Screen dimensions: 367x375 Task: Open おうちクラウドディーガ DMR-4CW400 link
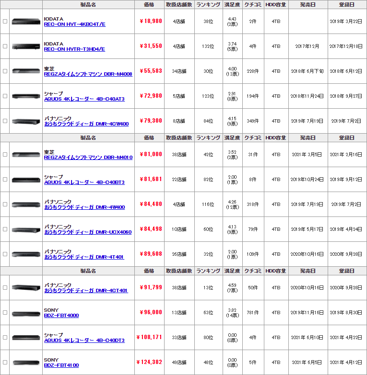86,124
